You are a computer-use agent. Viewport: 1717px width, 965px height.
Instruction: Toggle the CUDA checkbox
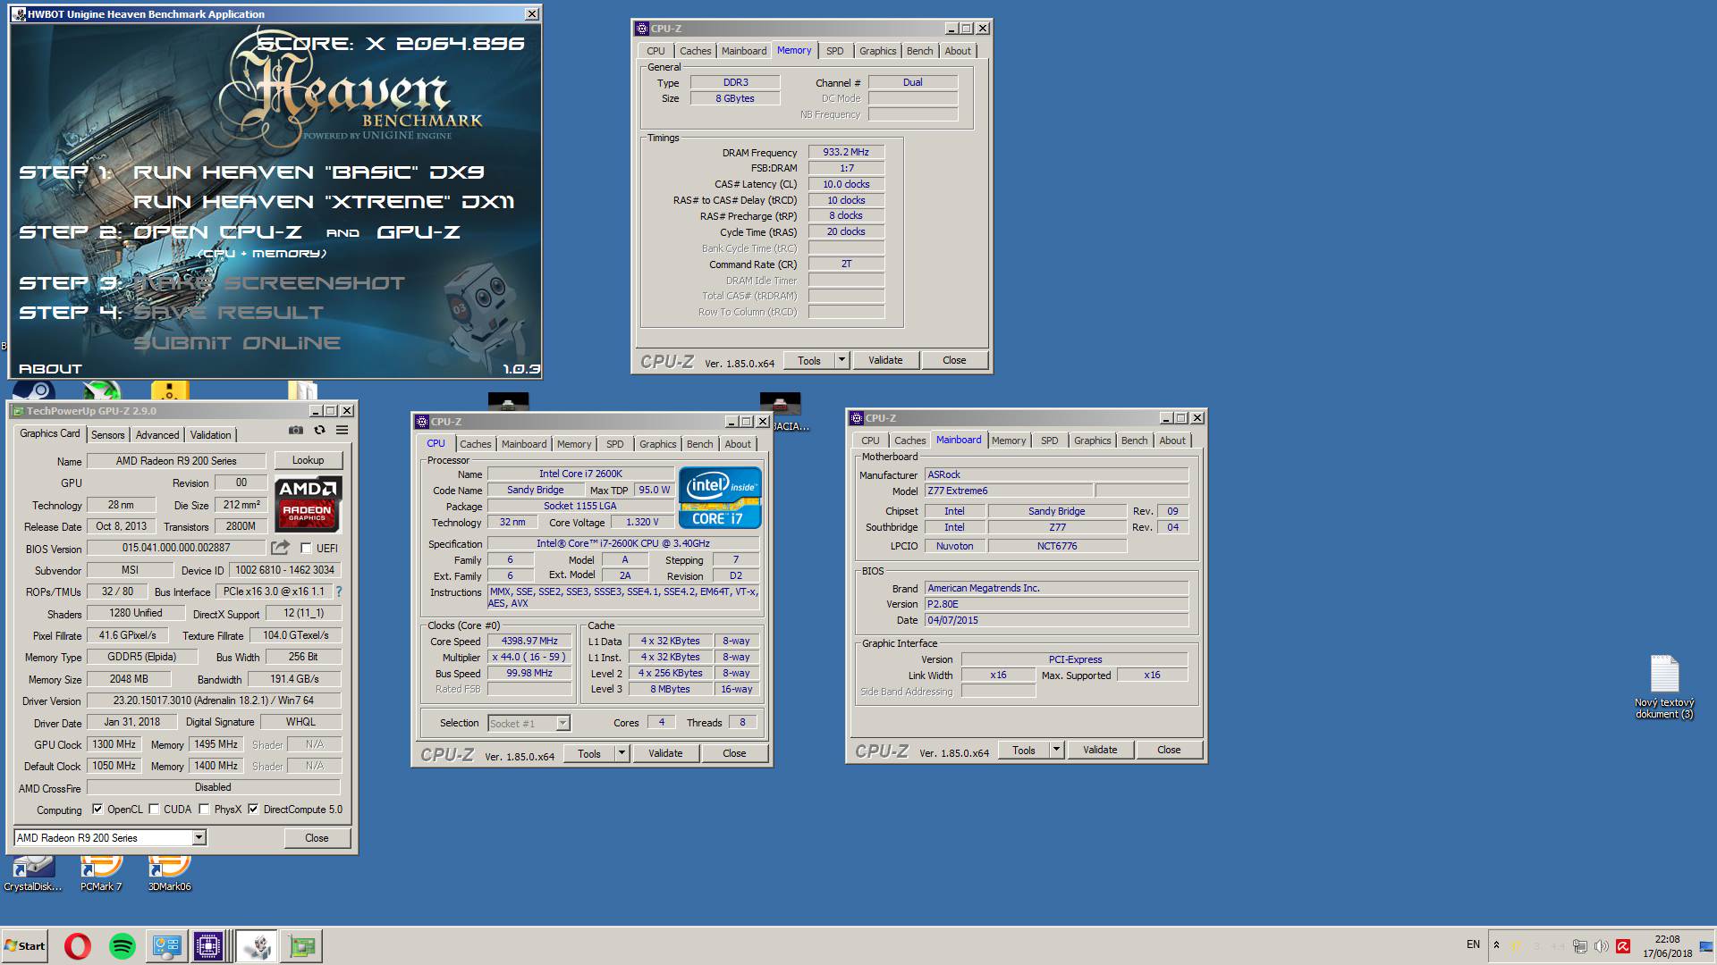point(154,810)
